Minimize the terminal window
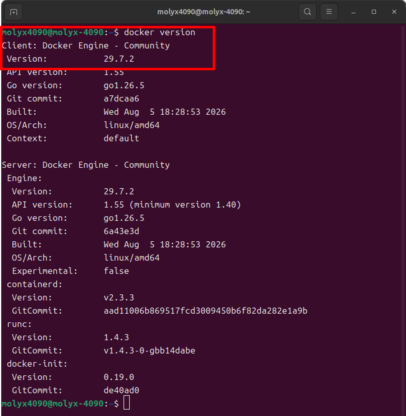 click(x=353, y=12)
